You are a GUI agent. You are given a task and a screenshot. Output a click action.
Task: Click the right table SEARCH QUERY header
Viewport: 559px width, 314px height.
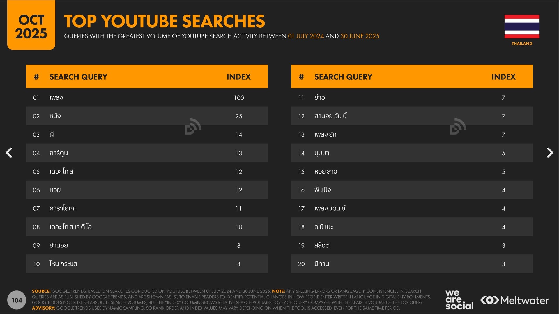343,77
